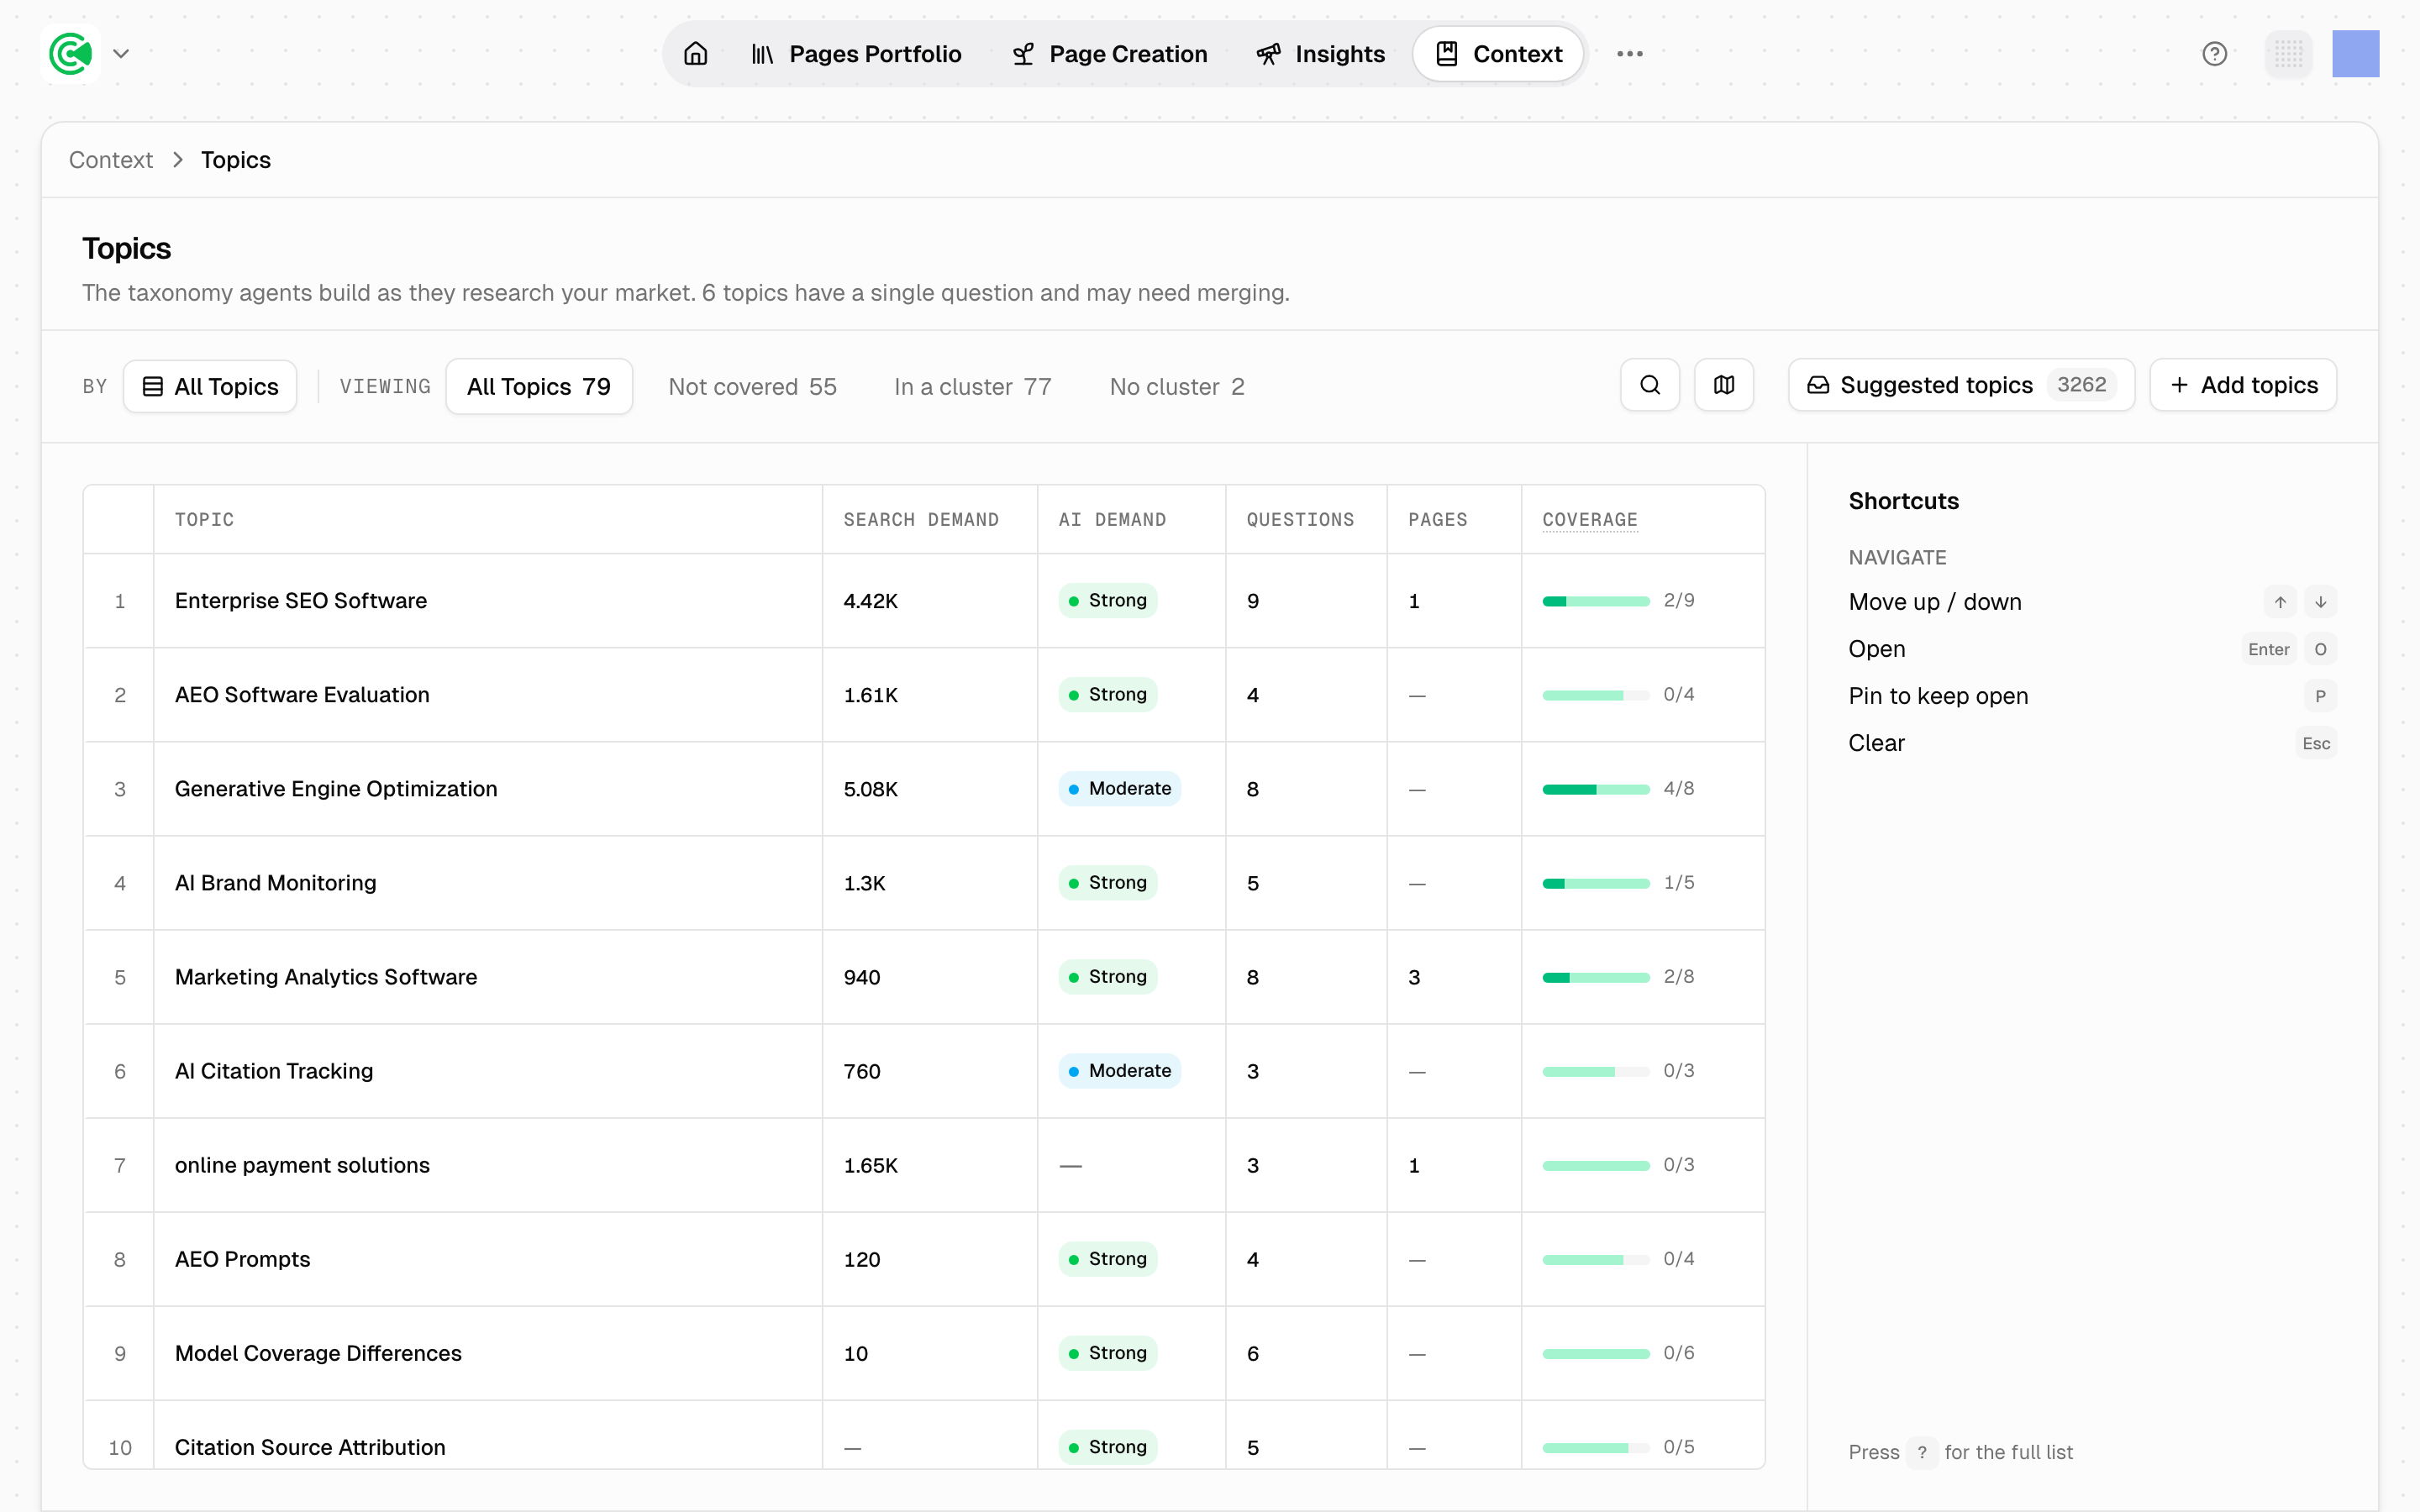Click the 4/8 coverage bar for Generative Engine Optimization
This screenshot has height=1512, width=2420.
[x=1596, y=789]
